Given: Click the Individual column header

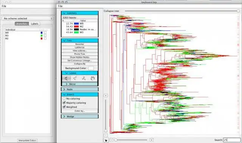Looking at the screenshot, I should (x=22, y=30).
